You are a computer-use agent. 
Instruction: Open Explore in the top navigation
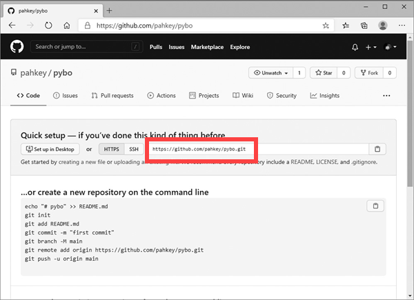point(239,47)
